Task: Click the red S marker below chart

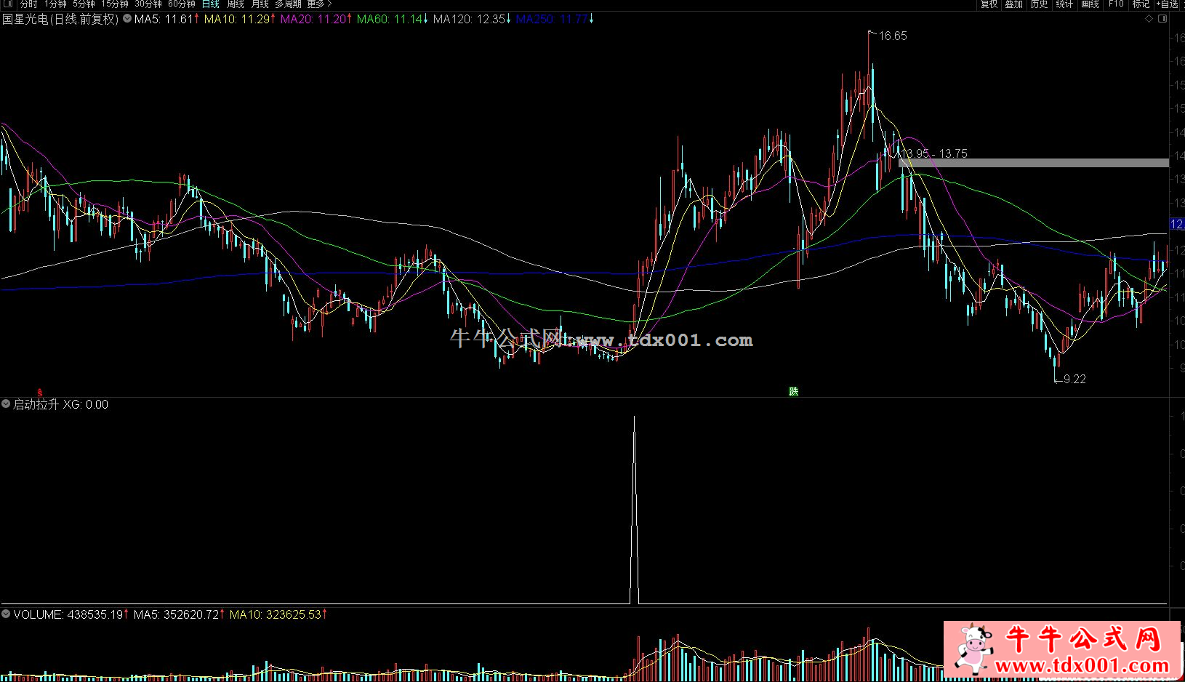Action: tap(40, 392)
